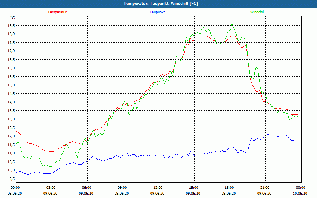Click the chart title bar
The image size is (317, 198).
click(158, 4)
